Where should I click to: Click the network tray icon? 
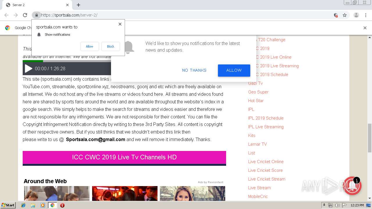pyautogui.click(x=330, y=205)
